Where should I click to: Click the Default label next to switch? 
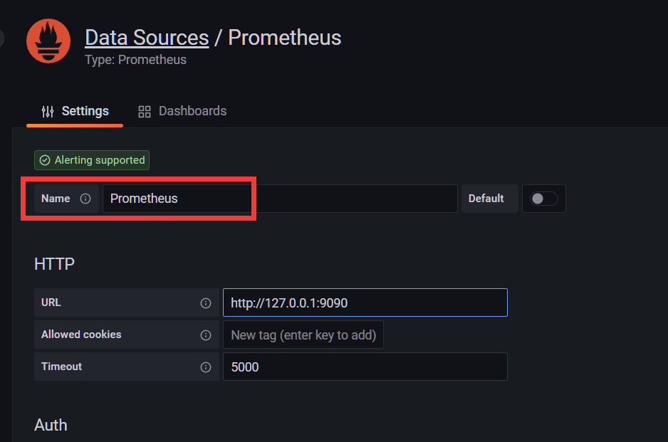pos(486,199)
